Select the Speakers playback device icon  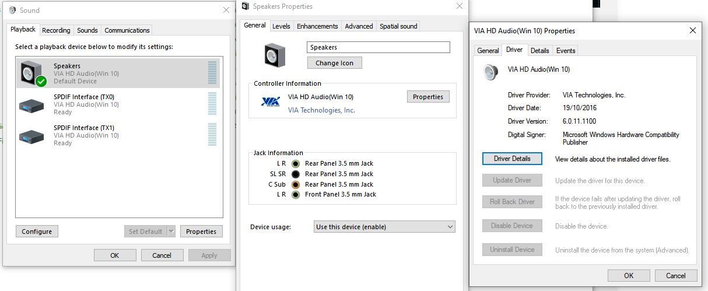(33, 73)
